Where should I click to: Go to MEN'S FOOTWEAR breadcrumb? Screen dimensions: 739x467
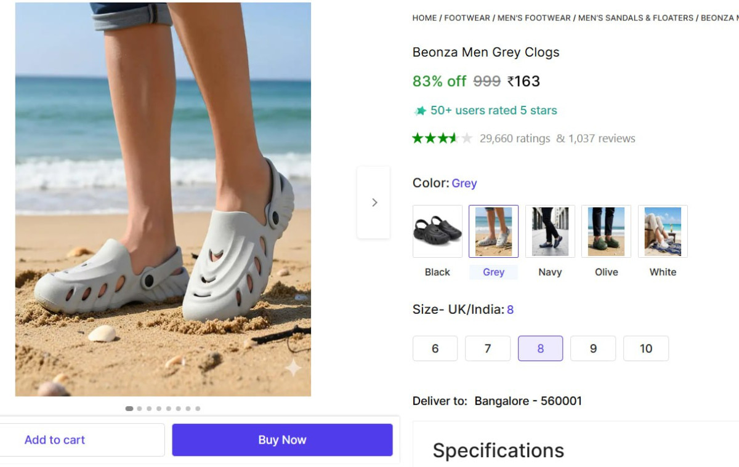pyautogui.click(x=534, y=18)
